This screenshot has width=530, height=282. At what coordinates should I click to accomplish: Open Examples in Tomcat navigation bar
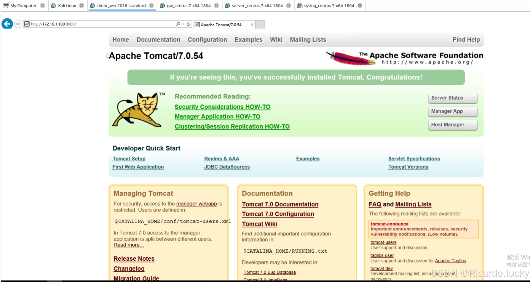pyautogui.click(x=248, y=40)
